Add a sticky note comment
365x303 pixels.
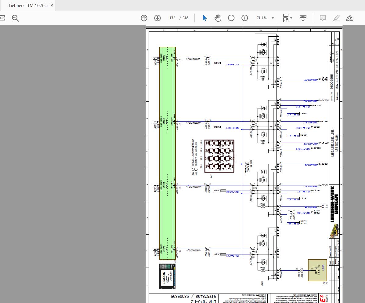323,18
